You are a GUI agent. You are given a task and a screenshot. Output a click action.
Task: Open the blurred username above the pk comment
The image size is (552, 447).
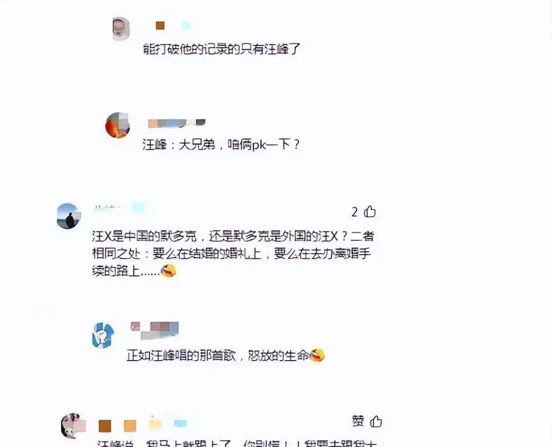(x=177, y=123)
